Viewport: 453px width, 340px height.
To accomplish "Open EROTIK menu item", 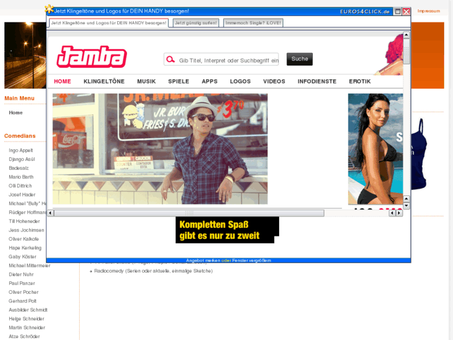I will click(x=360, y=81).
